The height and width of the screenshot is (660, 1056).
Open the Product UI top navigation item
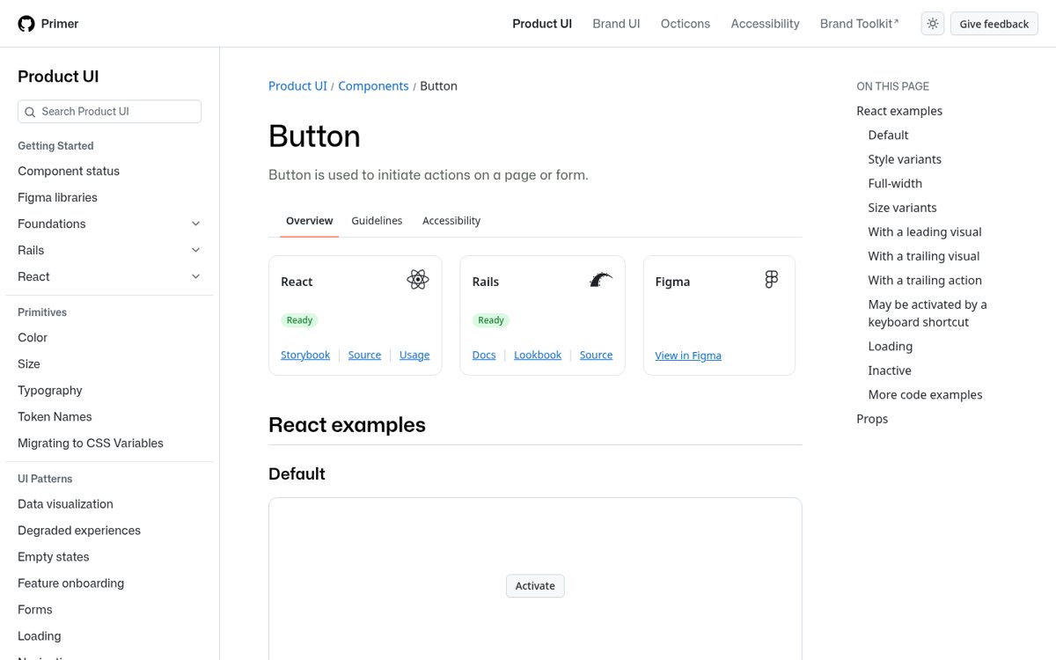542,24
